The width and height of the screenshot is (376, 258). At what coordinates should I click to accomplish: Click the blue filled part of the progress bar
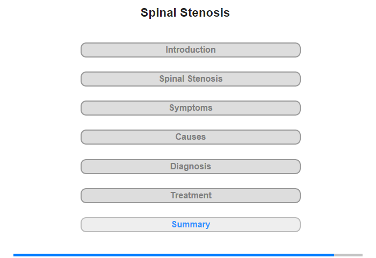tap(173, 255)
